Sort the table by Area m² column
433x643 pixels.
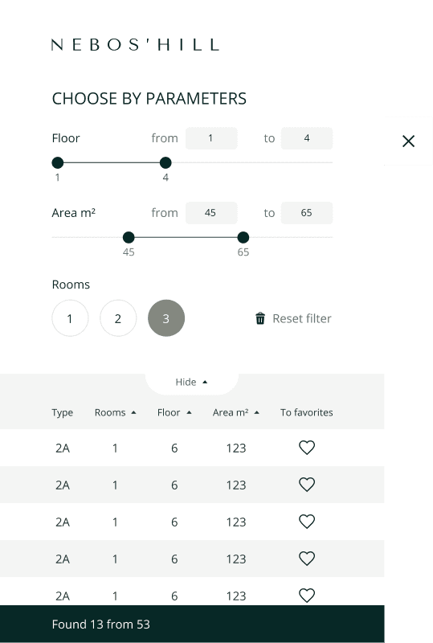[x=235, y=412]
